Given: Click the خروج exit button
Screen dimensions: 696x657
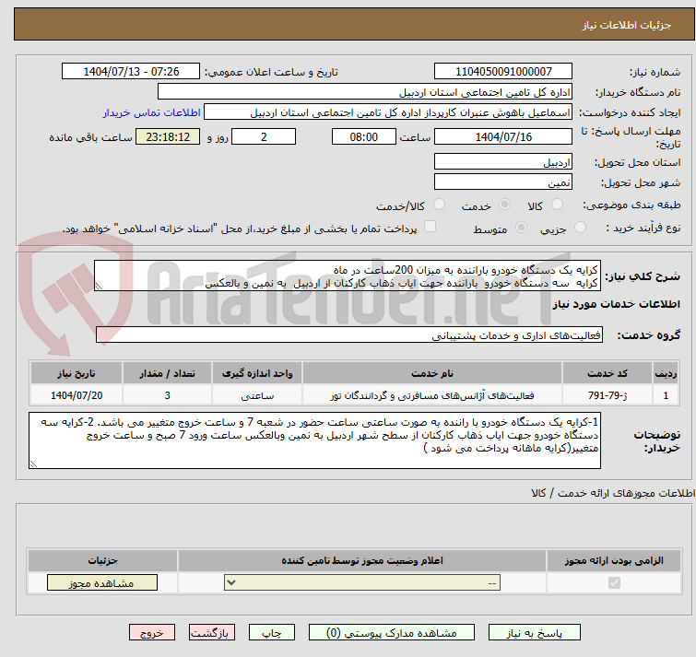Looking at the screenshot, I should tap(152, 633).
